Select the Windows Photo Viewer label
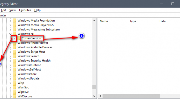This screenshot has height=99, width=180. [33, 43]
